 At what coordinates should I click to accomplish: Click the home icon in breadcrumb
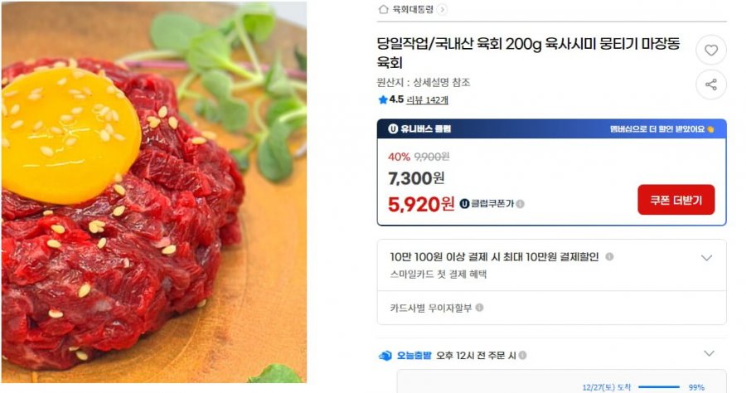(383, 9)
